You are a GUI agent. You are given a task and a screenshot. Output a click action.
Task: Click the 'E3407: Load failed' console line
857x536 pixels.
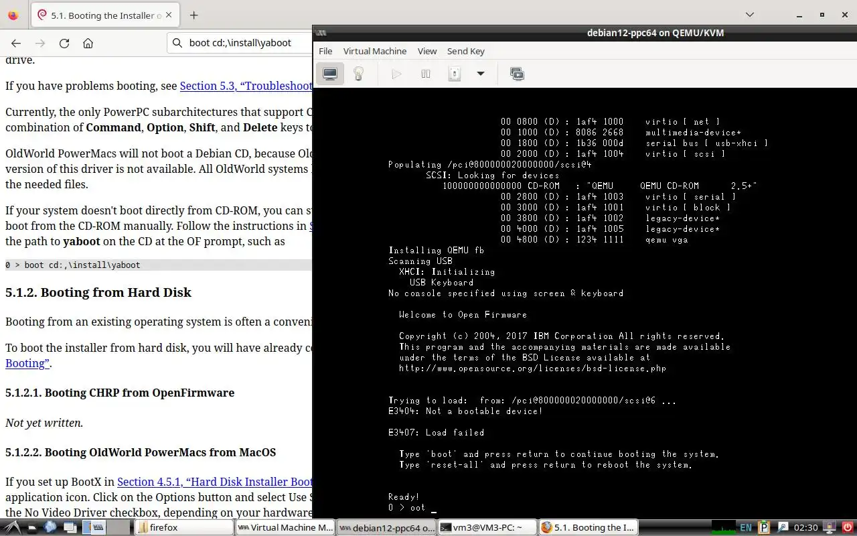(x=436, y=433)
